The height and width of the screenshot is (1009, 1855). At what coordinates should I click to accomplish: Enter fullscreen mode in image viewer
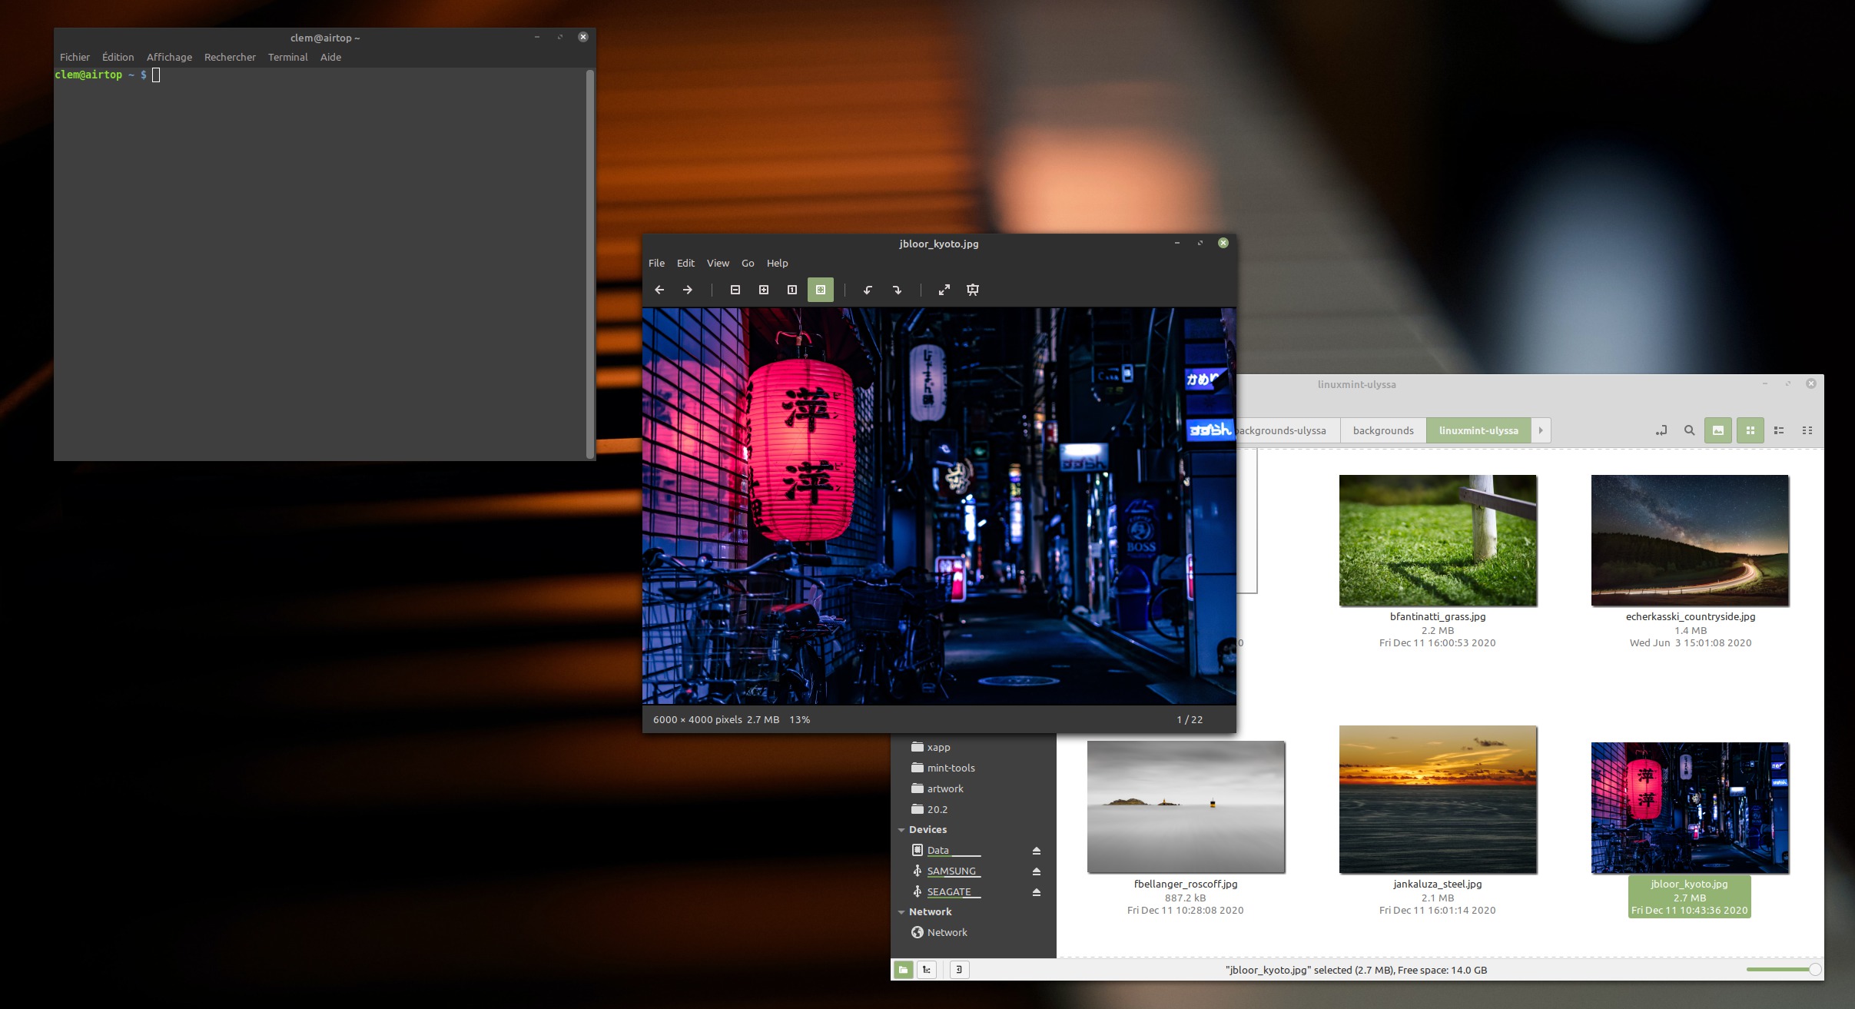pyautogui.click(x=944, y=290)
